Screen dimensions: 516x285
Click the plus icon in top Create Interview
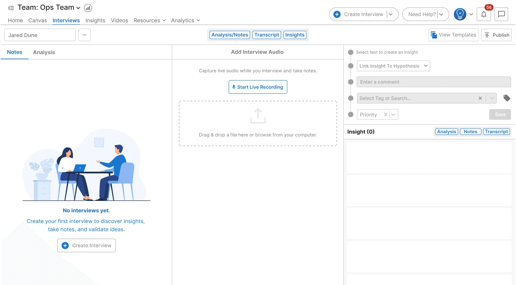coord(337,14)
